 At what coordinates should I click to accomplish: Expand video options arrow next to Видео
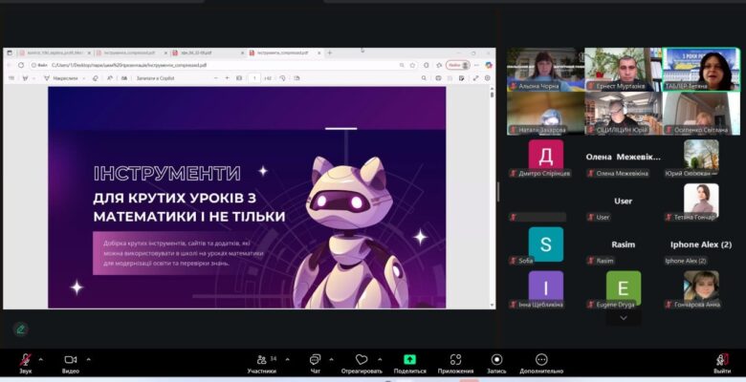coord(89,359)
